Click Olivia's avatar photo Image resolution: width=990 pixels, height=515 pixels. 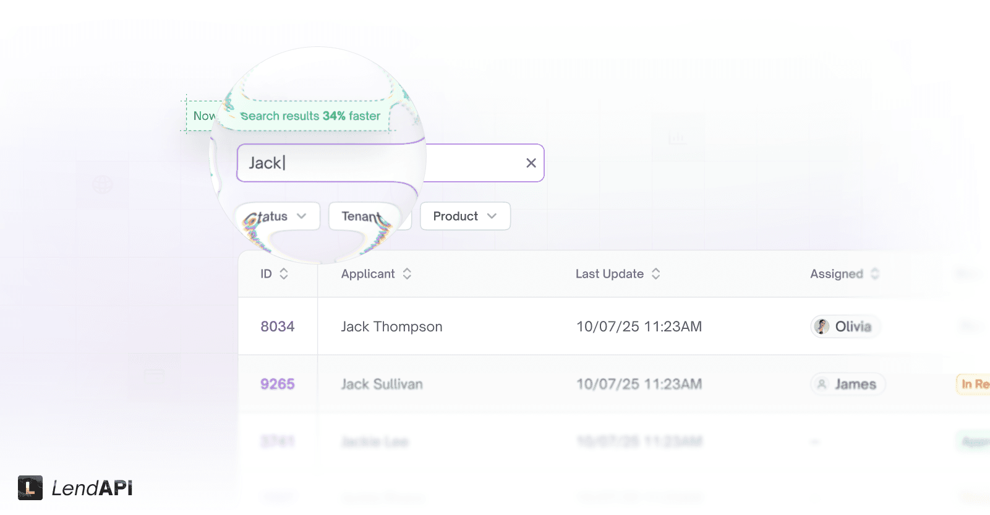(x=821, y=326)
